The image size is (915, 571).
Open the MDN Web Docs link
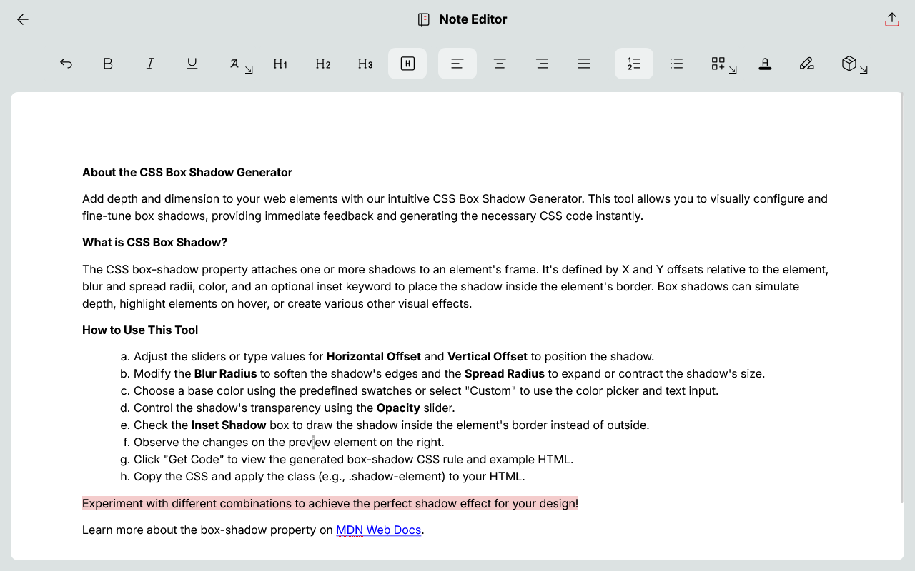(x=378, y=530)
